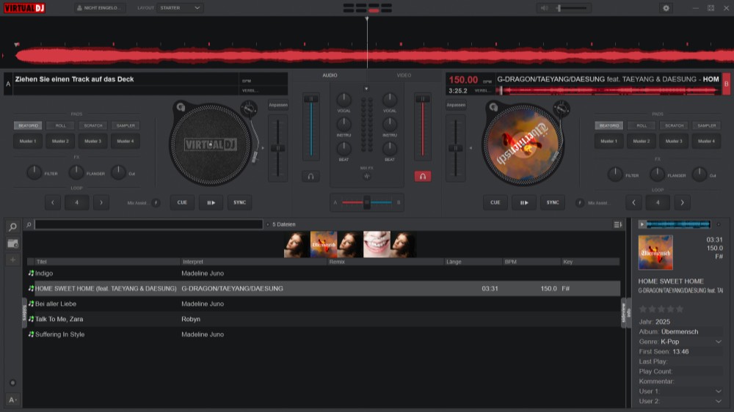Image resolution: width=734 pixels, height=412 pixels.
Task: Halve deck B loop with left arrow
Action: 633,202
